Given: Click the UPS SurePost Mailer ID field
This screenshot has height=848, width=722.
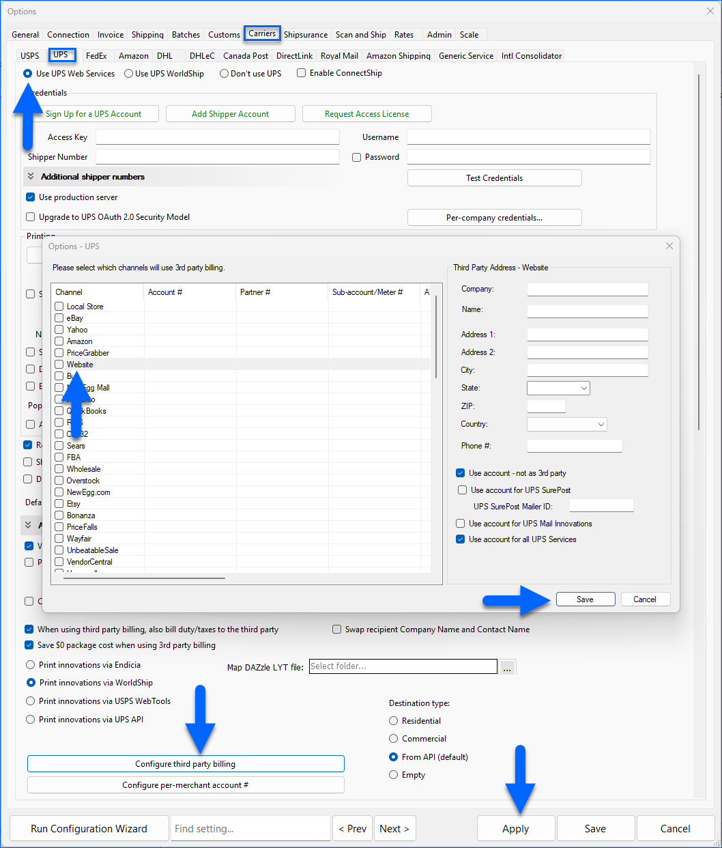Looking at the screenshot, I should click(602, 506).
